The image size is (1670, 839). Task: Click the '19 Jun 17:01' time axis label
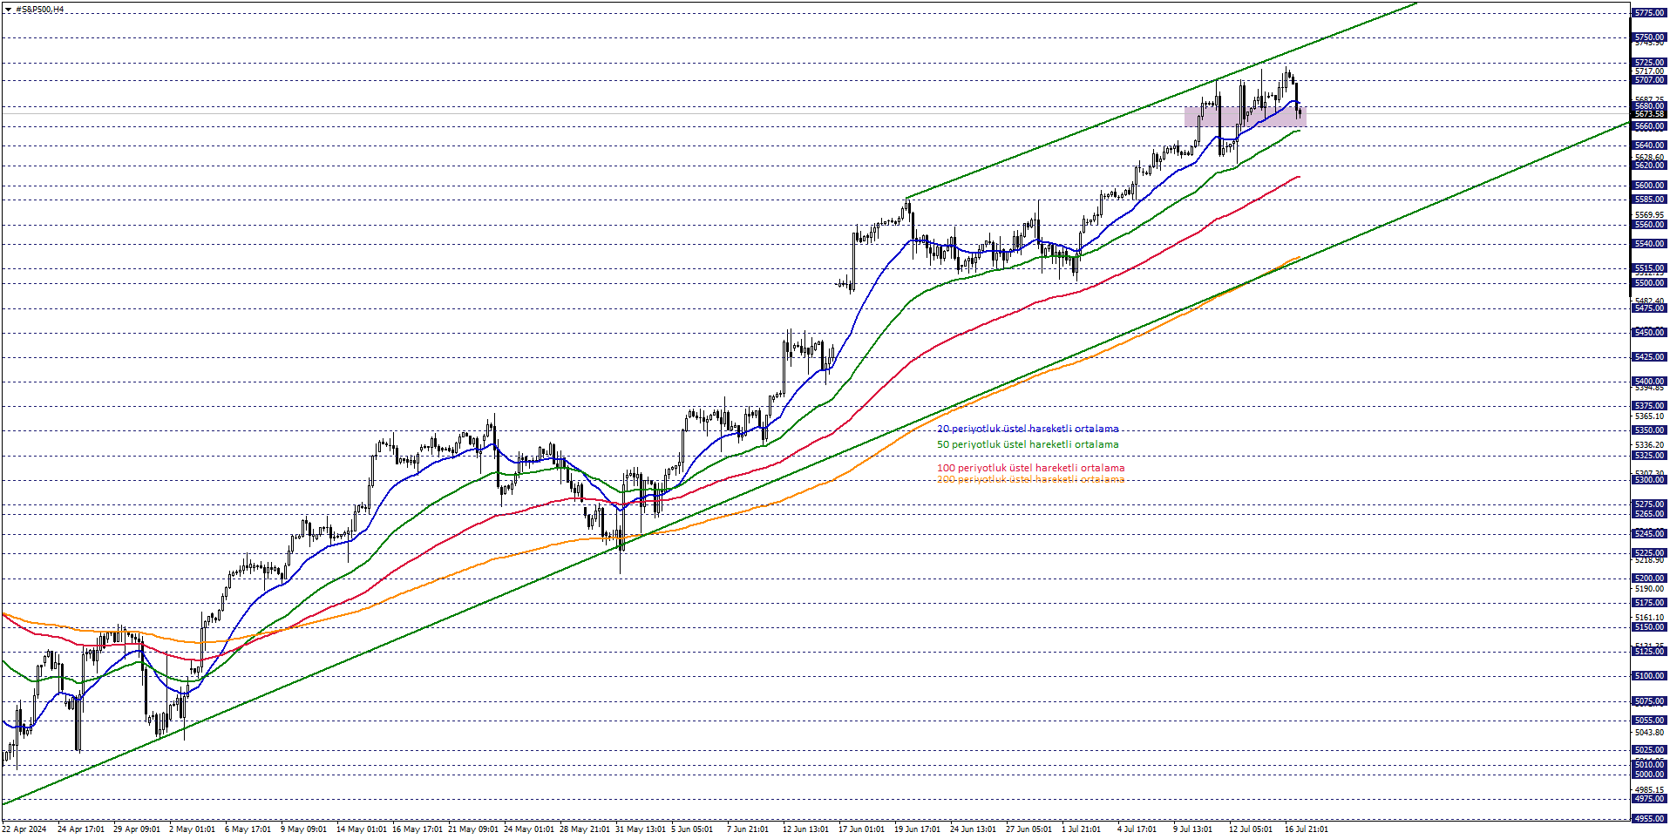pos(918,829)
